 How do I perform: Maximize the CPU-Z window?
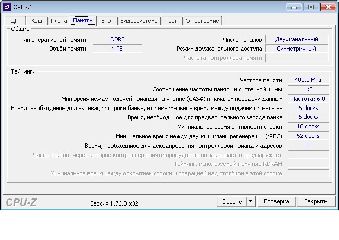pos(311,7)
